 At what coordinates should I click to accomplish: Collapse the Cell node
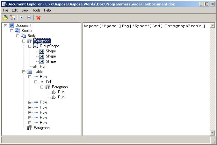(36, 82)
